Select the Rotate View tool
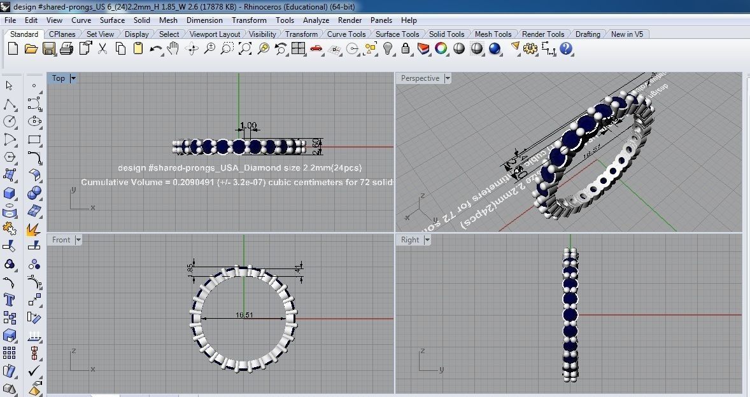Screen dimensions: 750x397 pos(192,49)
